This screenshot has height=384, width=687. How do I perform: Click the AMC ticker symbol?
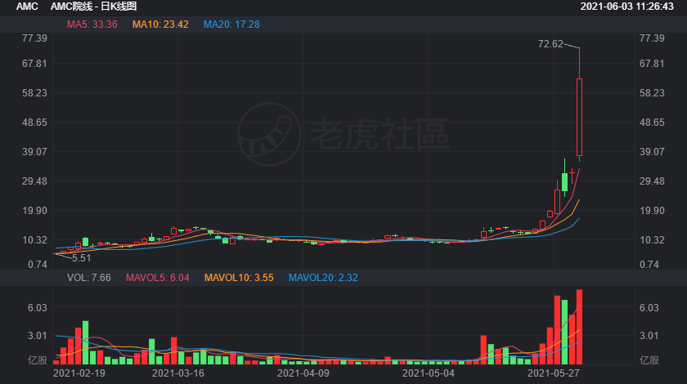[27, 7]
